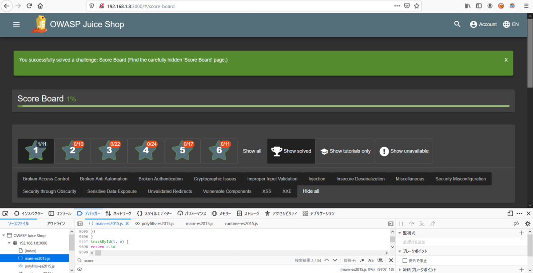Open runtime-es2015.js editor tab
The image size is (533, 273).
[x=242, y=224]
